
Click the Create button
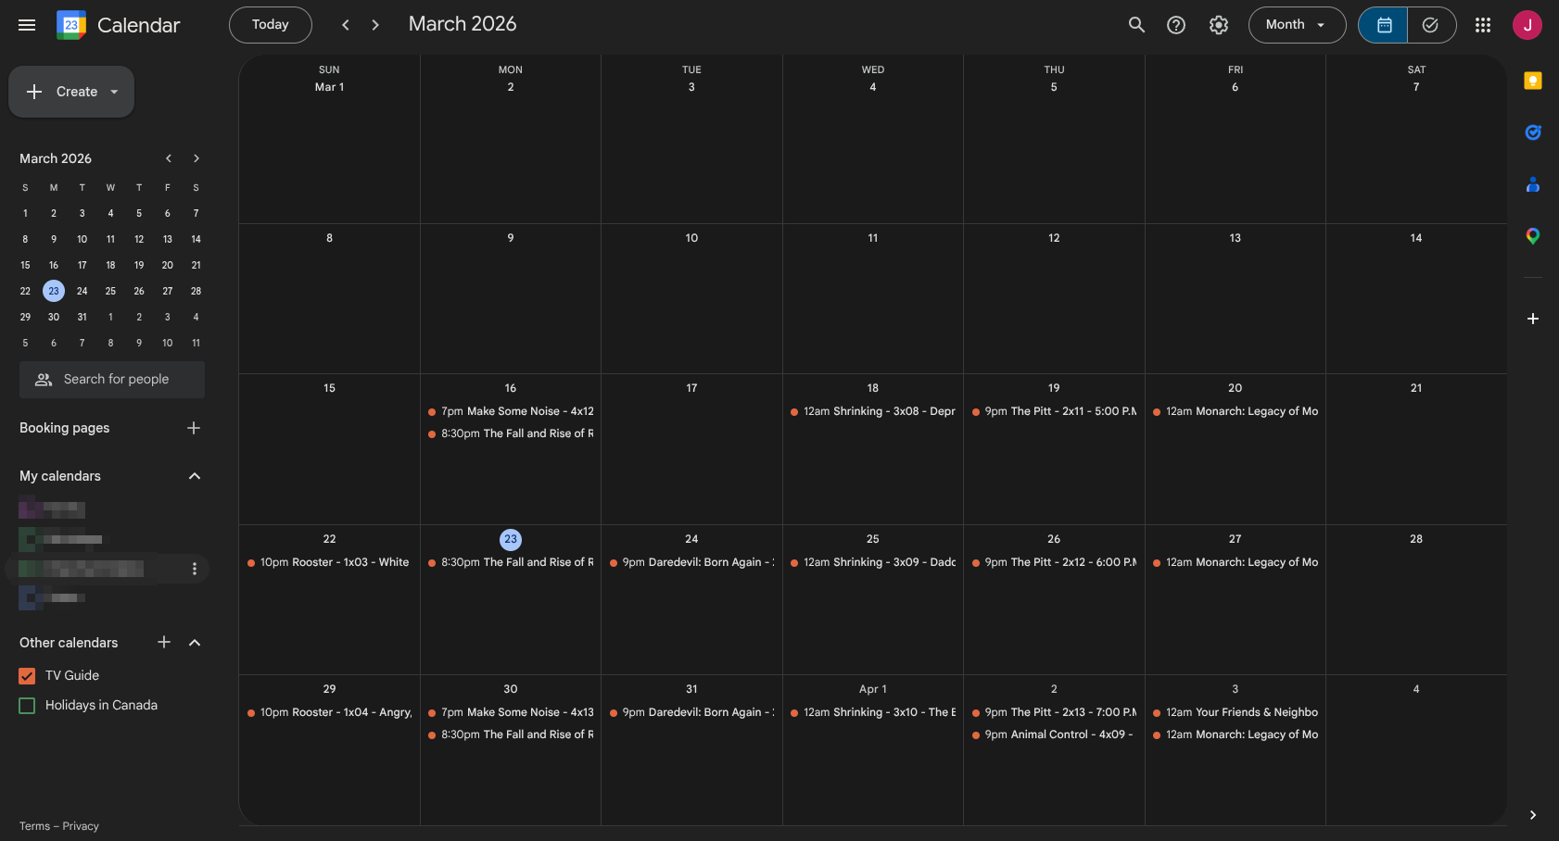tap(71, 92)
